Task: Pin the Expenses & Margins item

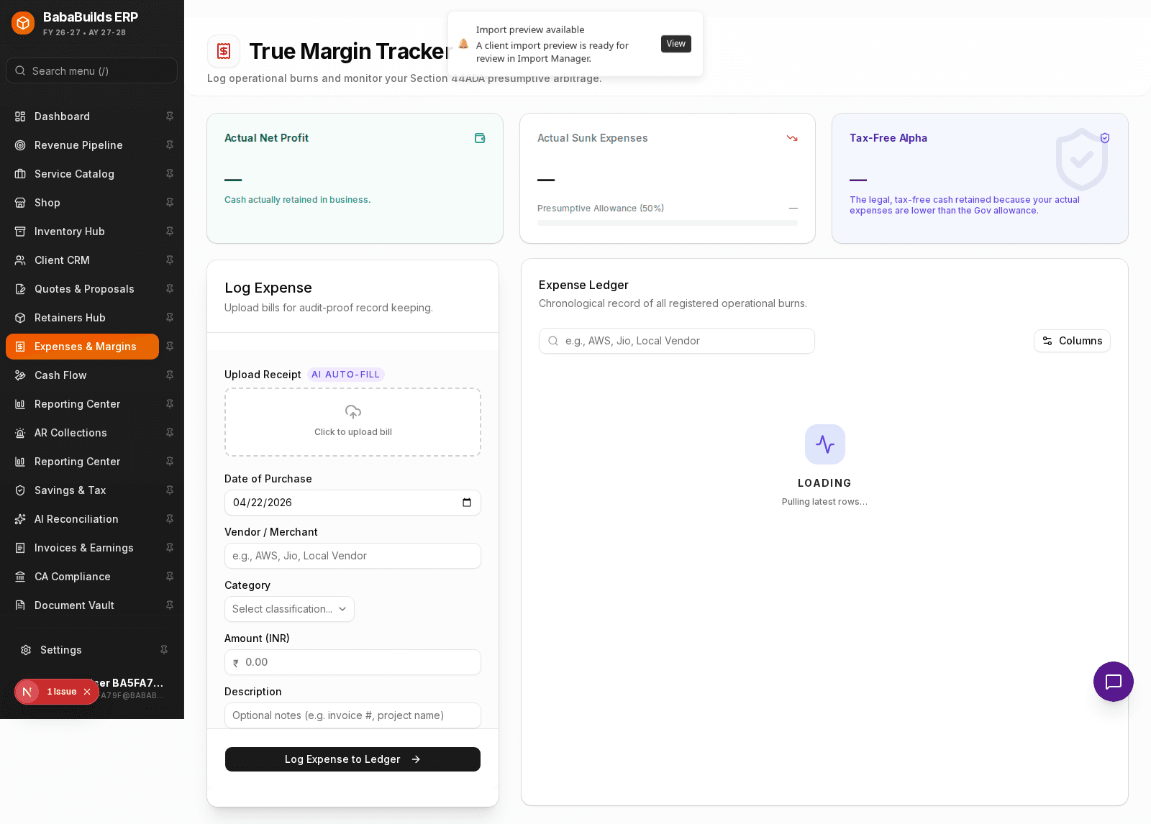Action: [170, 347]
